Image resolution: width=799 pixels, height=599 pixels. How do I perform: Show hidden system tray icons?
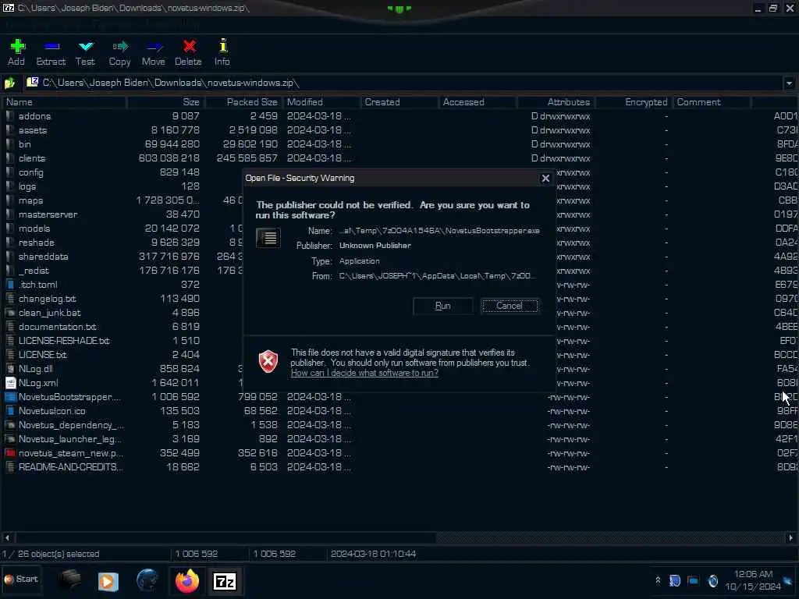click(658, 580)
